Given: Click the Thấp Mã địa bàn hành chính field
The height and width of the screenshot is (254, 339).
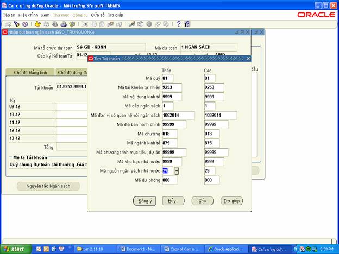Looking at the screenshot, I should pyautogui.click(x=174, y=125).
